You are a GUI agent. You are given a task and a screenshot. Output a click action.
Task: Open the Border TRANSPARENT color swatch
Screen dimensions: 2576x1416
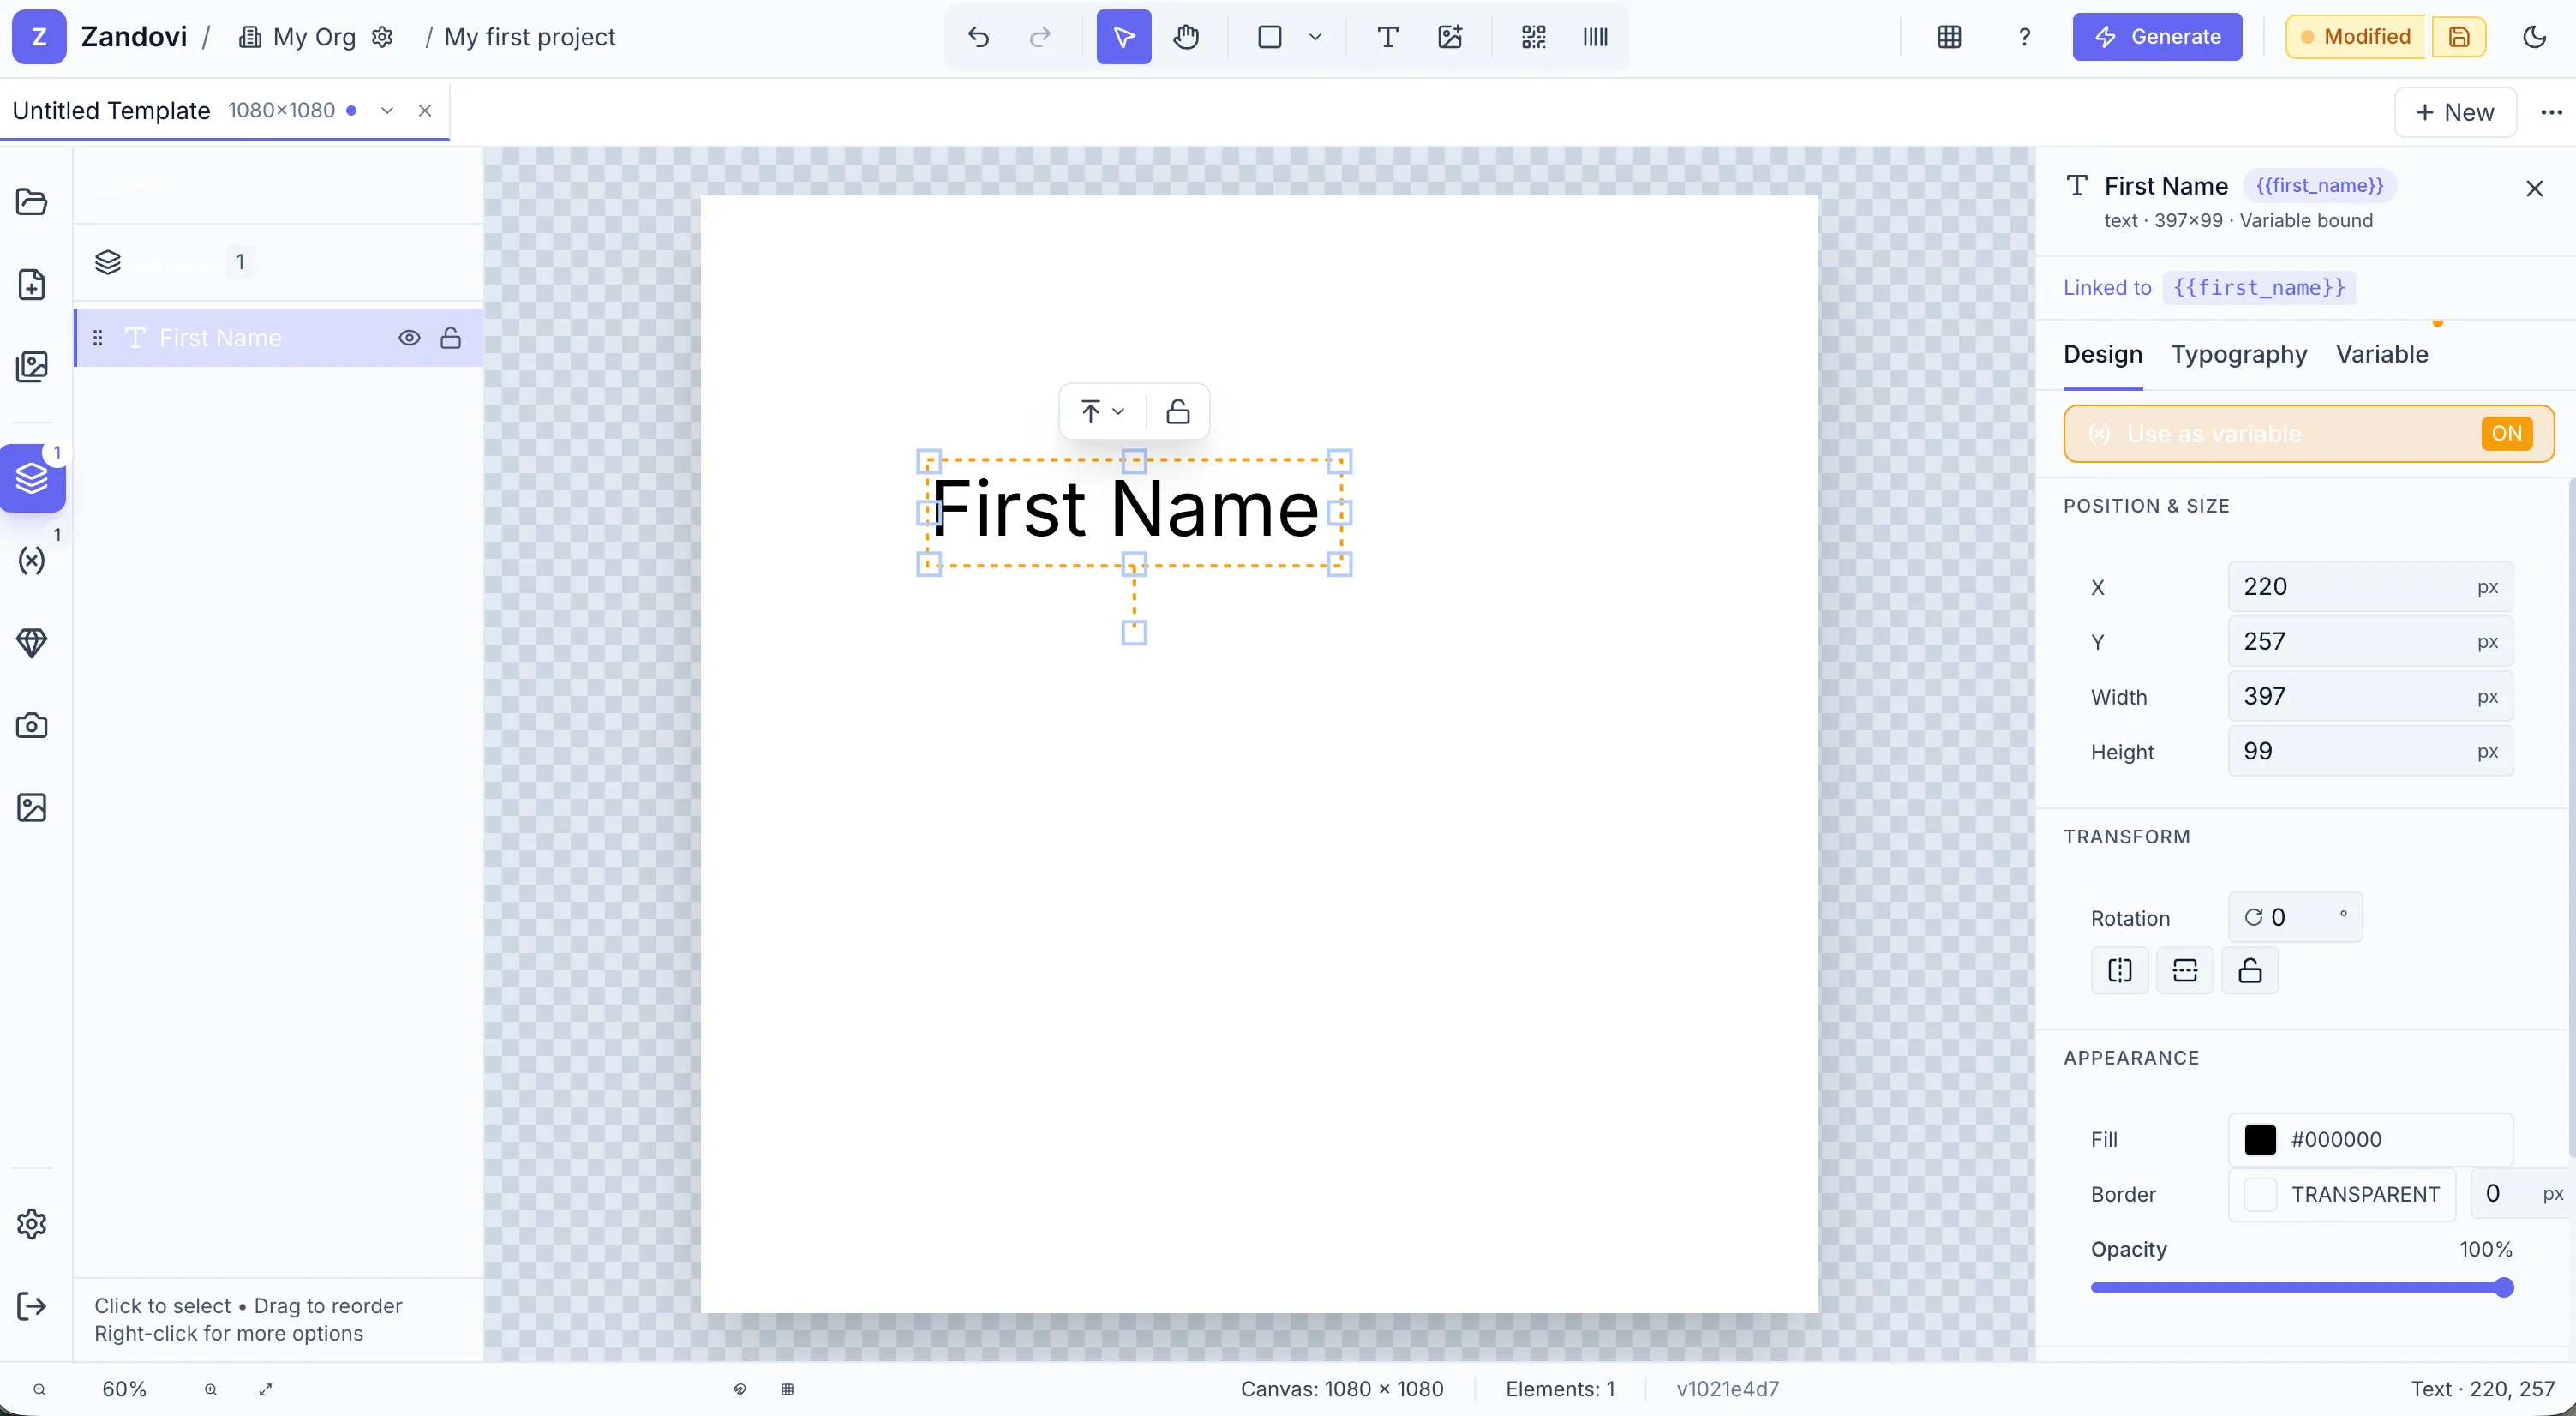2260,1194
